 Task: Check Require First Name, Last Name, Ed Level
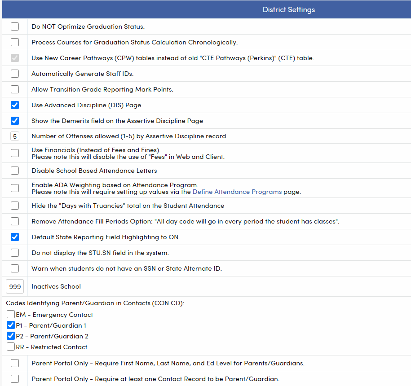(x=15, y=363)
